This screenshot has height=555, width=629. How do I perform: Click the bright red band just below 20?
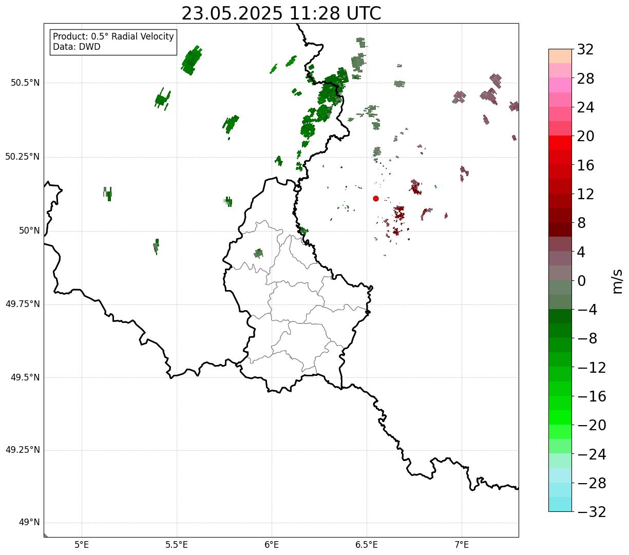pos(560,143)
